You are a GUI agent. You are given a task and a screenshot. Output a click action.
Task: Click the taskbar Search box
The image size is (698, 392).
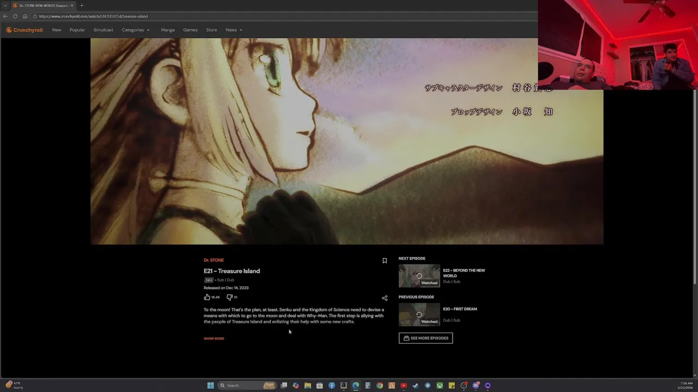248,385
